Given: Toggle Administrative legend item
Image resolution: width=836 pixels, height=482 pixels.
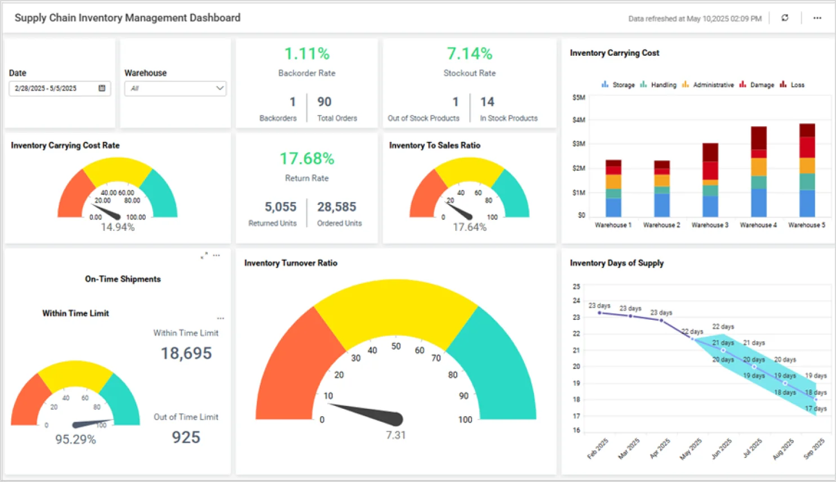Looking at the screenshot, I should pos(708,85).
